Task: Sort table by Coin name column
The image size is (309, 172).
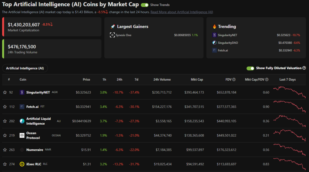Action: (23, 79)
